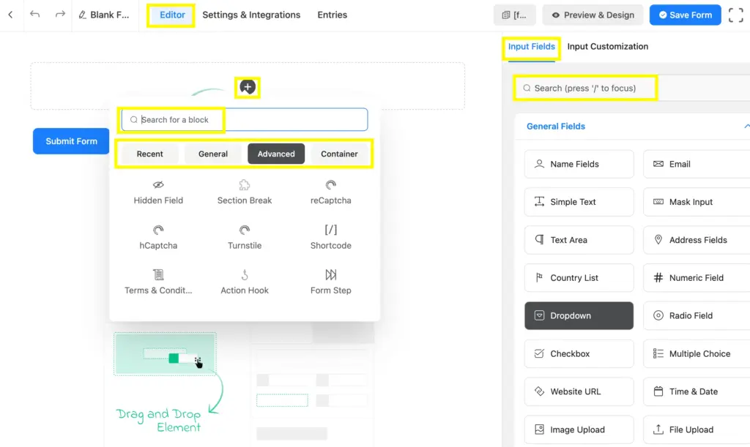
Task: Save the form
Action: tap(685, 14)
